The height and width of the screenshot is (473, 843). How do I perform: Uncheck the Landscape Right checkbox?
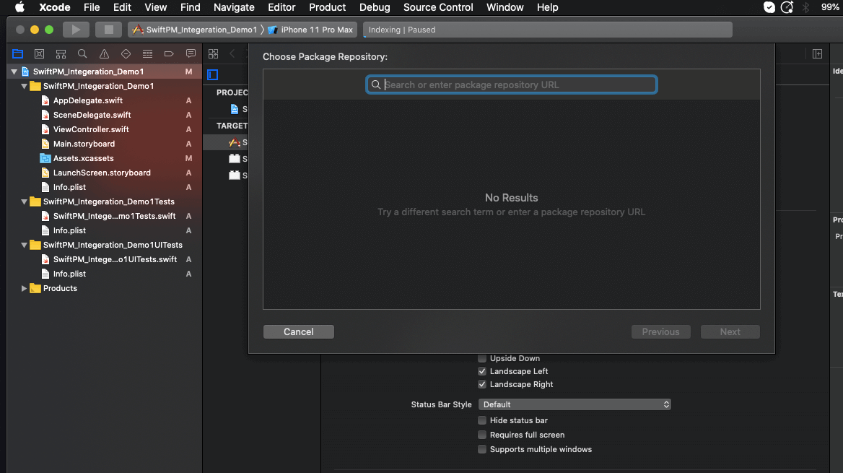[482, 384]
